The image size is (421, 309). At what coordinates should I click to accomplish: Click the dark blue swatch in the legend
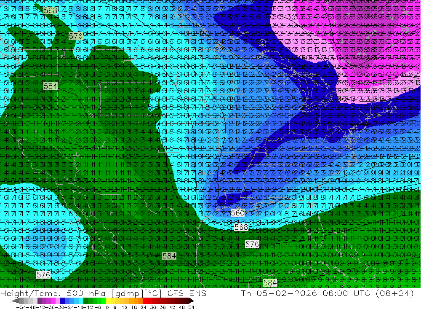pos(62,301)
